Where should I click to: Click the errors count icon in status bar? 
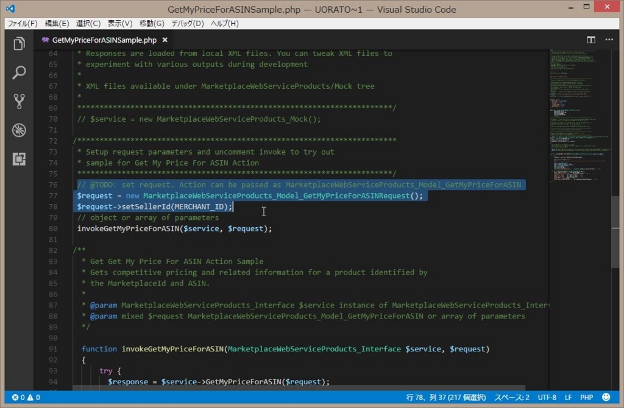click(x=15, y=397)
